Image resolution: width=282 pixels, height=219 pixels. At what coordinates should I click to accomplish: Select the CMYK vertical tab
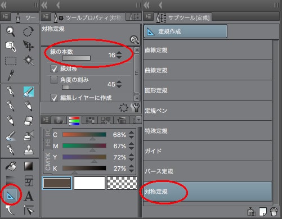(48, 161)
